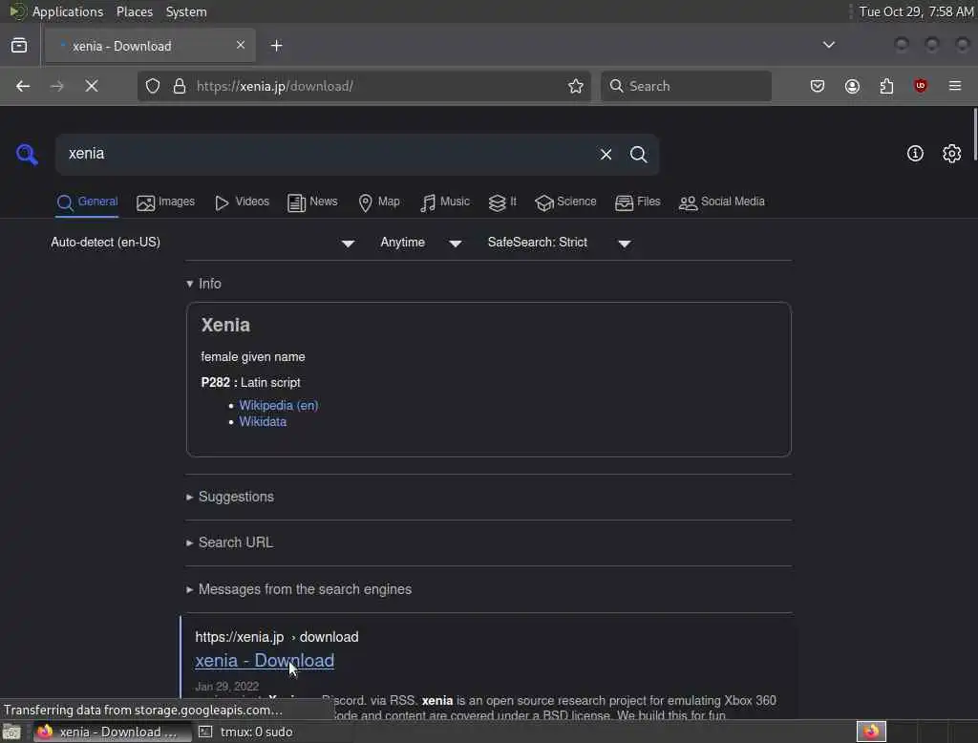Click the Firefox Search box
The width and height of the screenshot is (978, 743).
pyautogui.click(x=686, y=86)
